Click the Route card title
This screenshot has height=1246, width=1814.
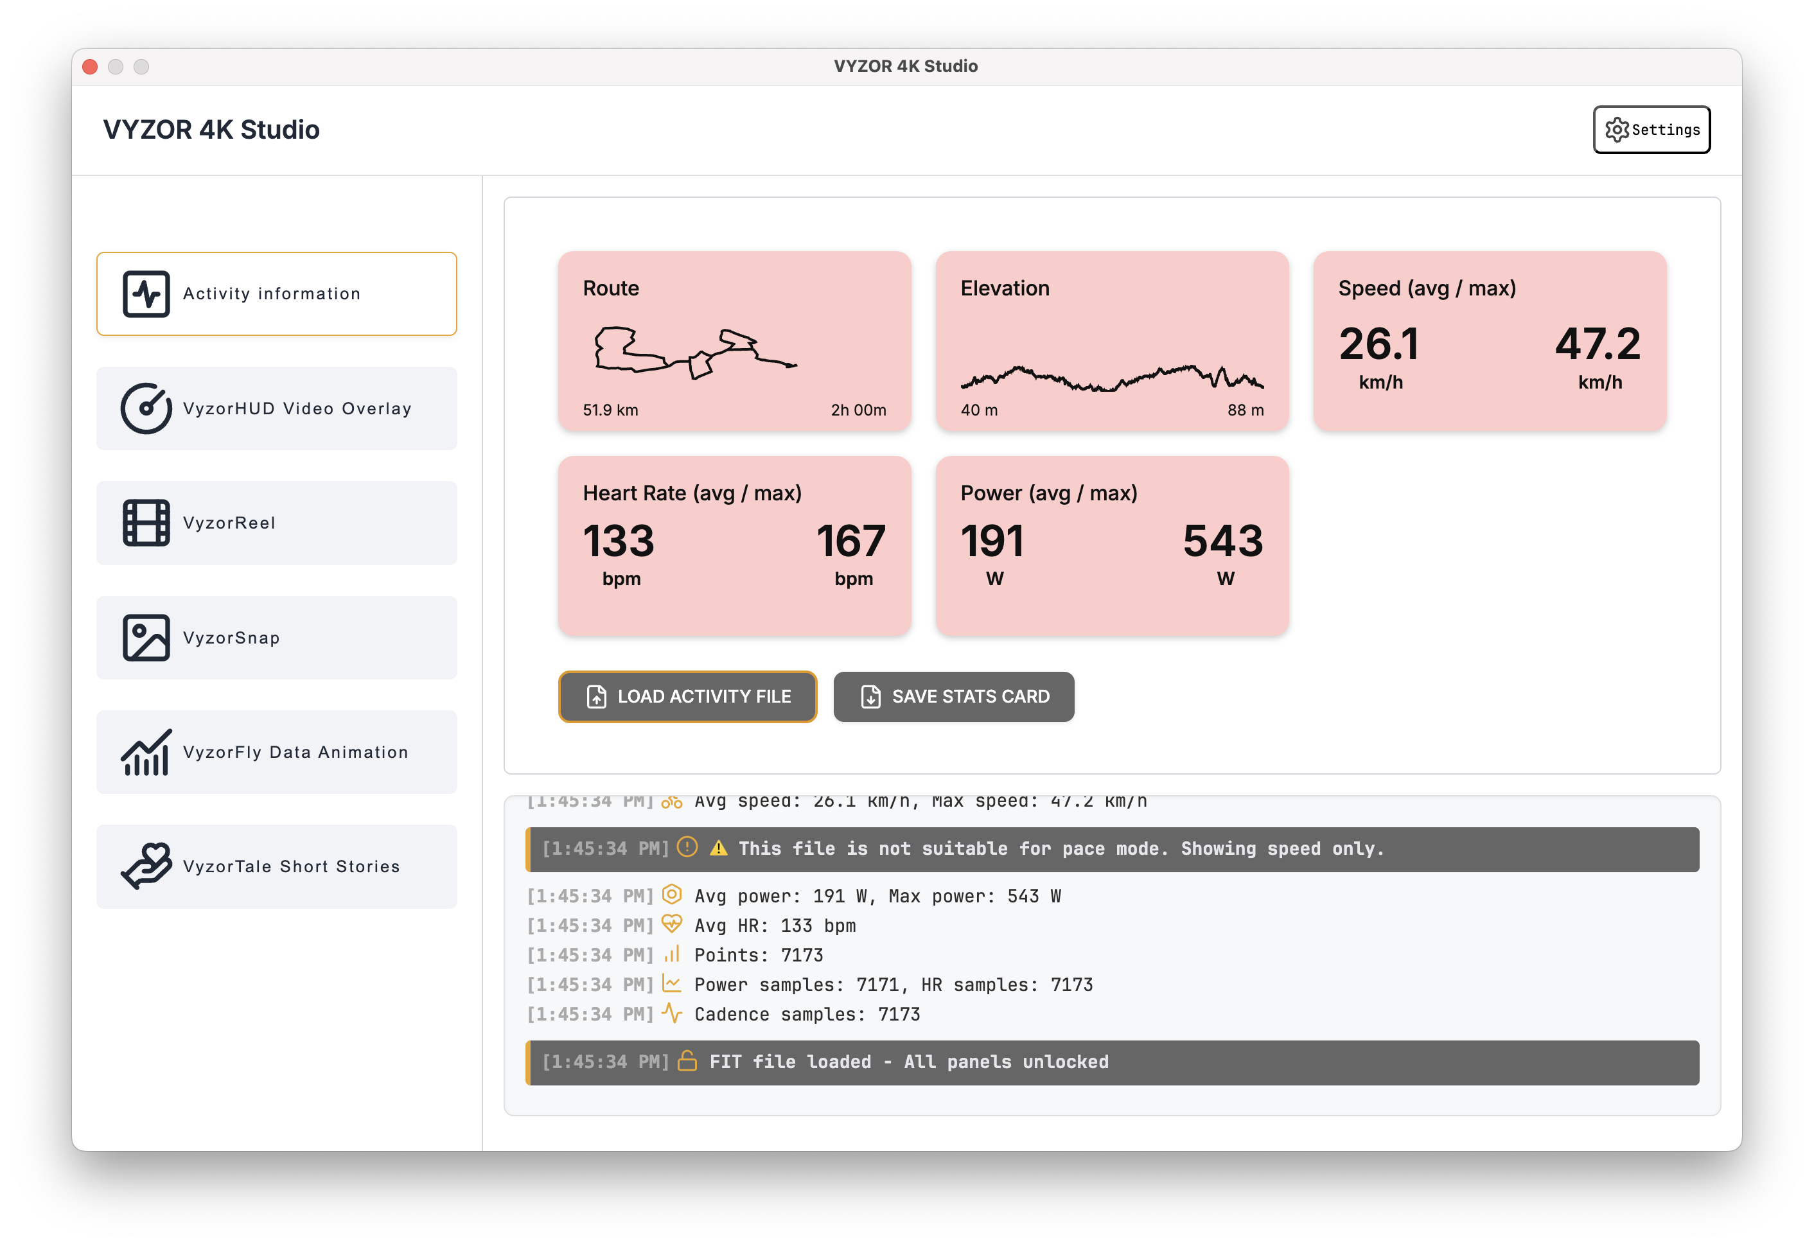pyautogui.click(x=611, y=288)
